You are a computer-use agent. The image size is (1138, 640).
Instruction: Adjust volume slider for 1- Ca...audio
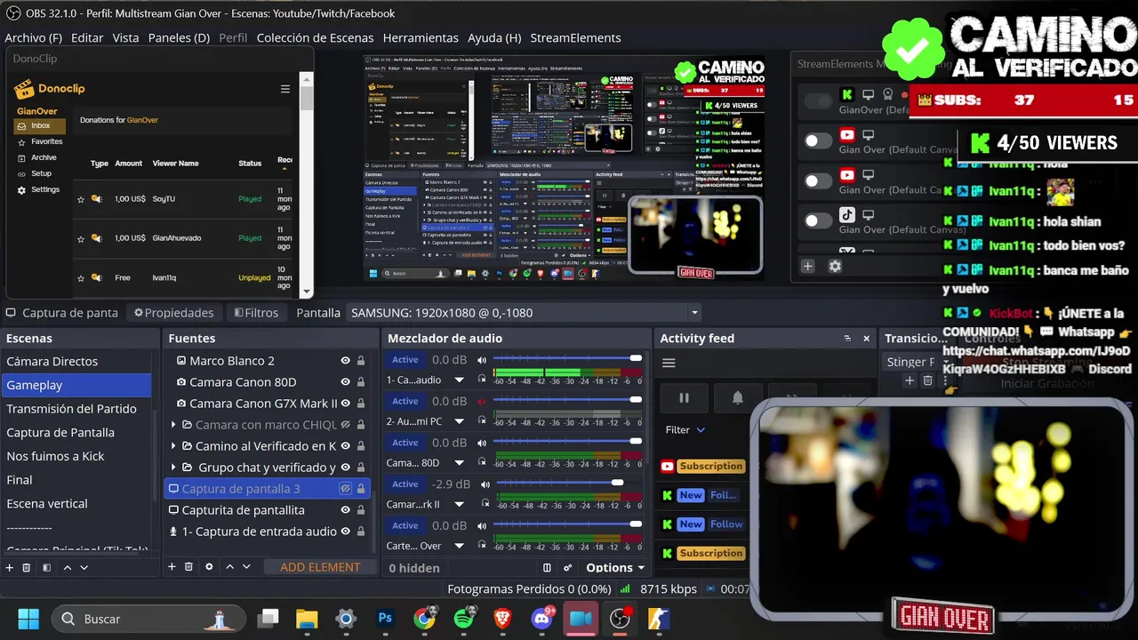click(x=567, y=358)
